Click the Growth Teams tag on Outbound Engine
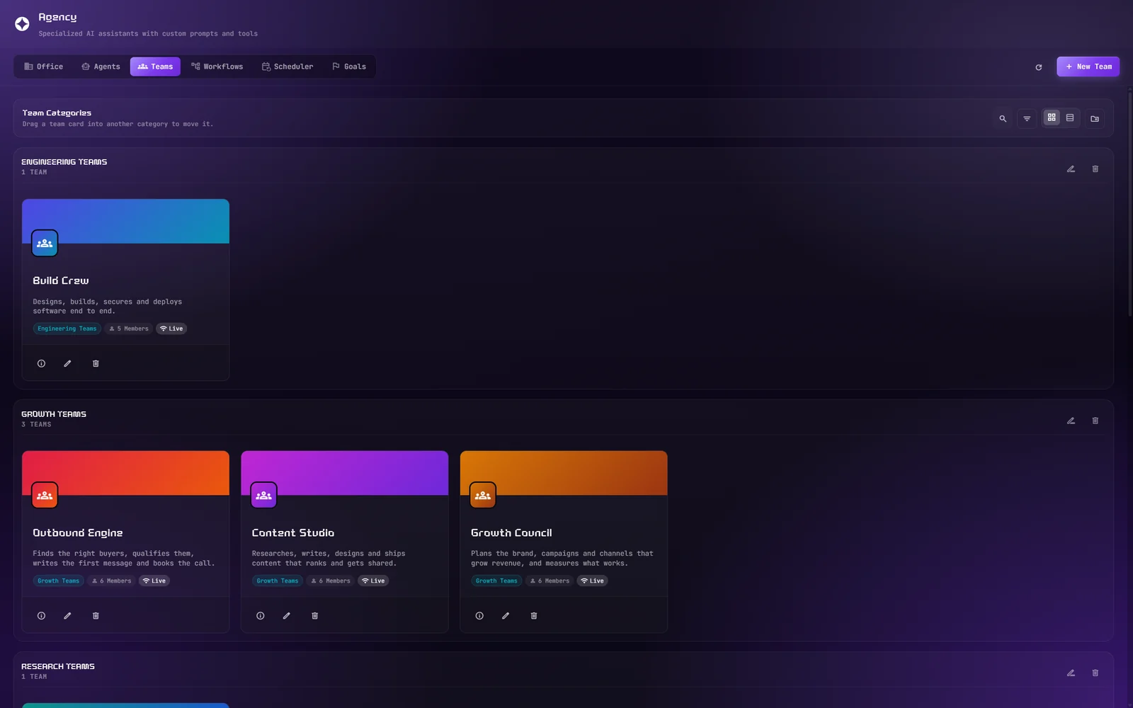 point(59,581)
